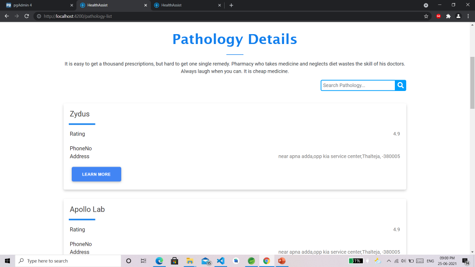Click the Rating label in Apollo Lab card
Image resolution: width=475 pixels, height=267 pixels.
(77, 229)
